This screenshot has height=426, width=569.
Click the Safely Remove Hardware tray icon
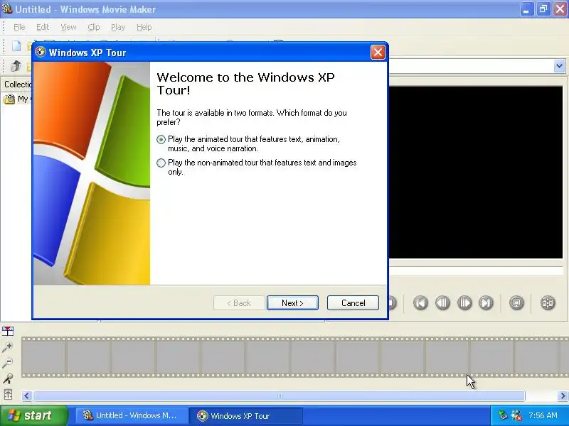tap(503, 415)
